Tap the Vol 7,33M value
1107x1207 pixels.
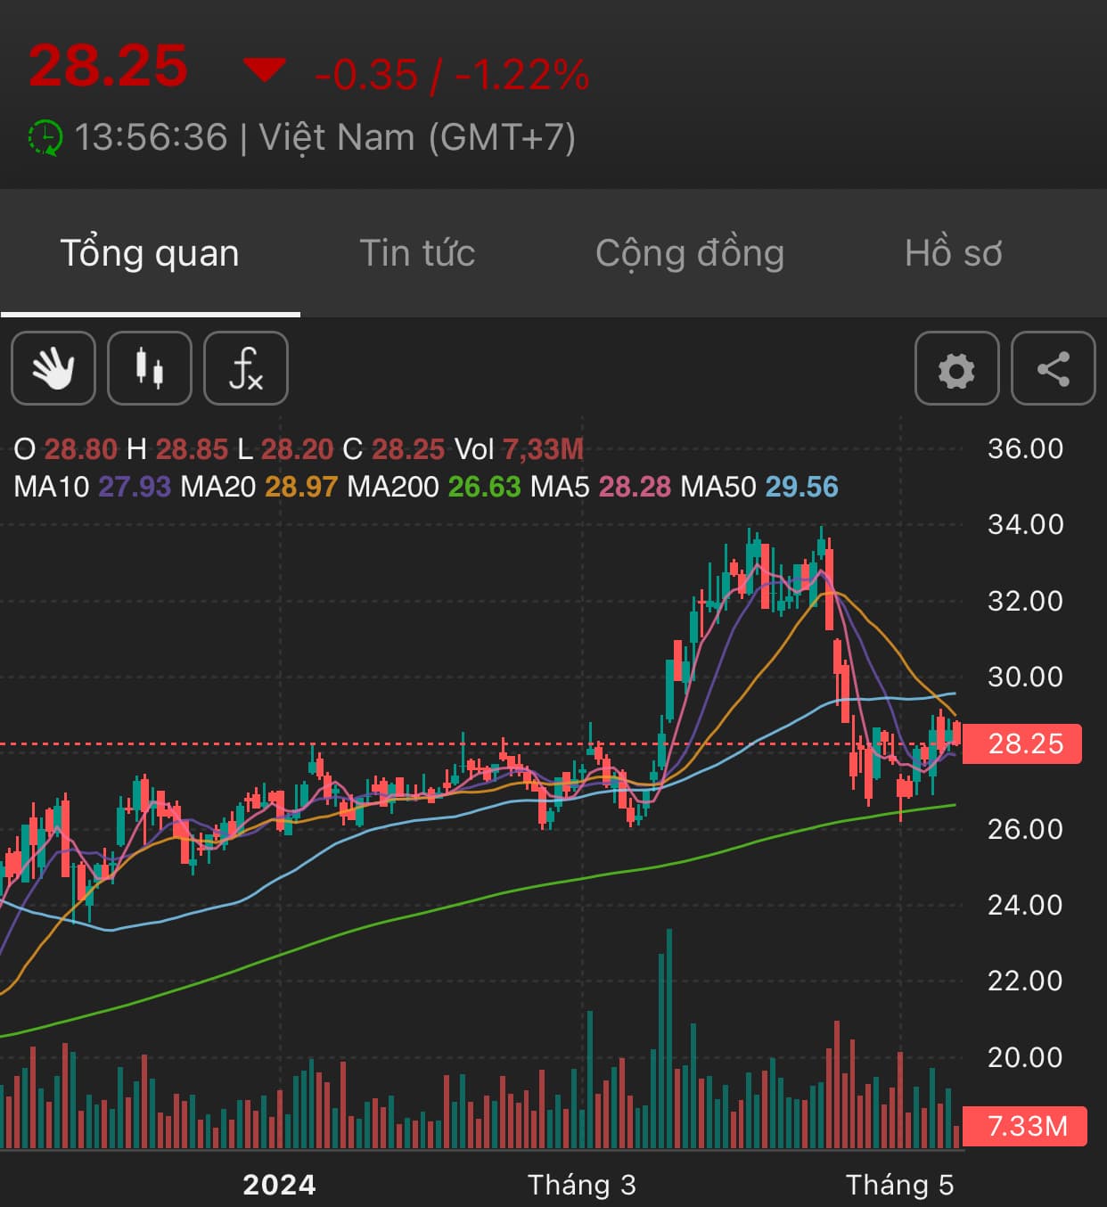click(x=519, y=449)
